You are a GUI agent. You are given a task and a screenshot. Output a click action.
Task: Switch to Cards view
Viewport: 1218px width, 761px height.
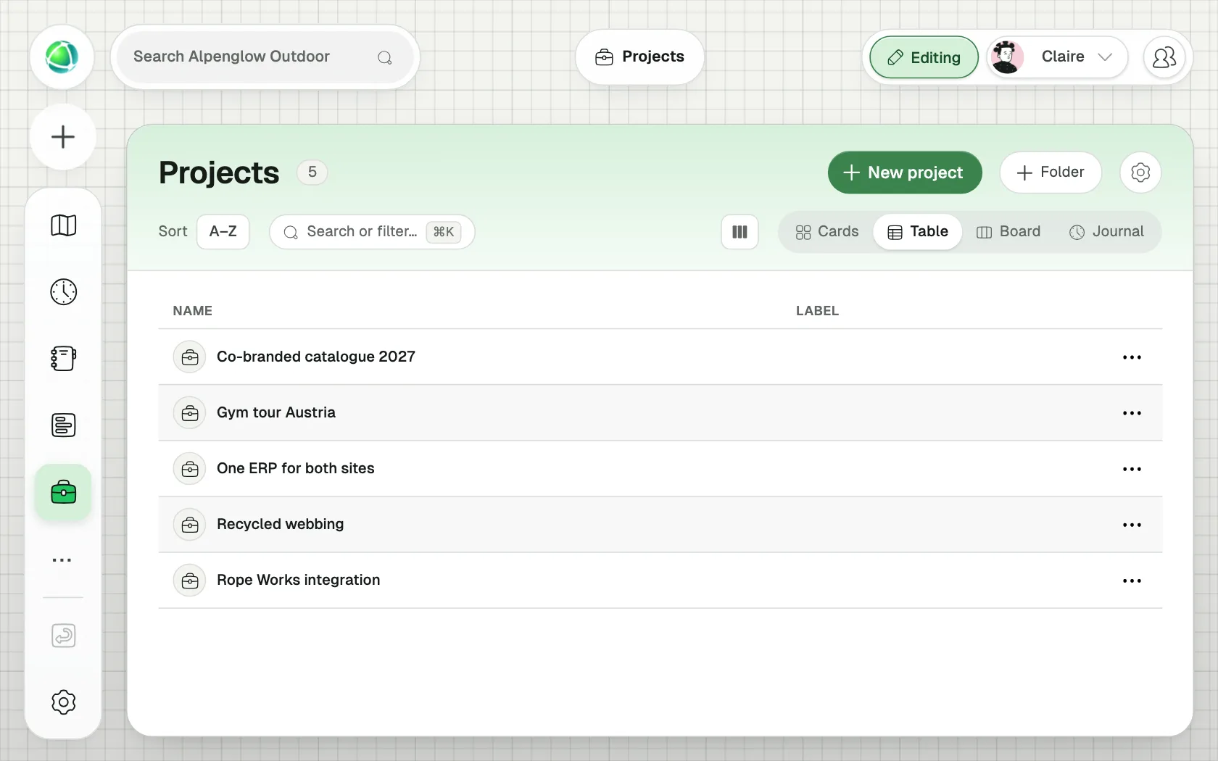tap(826, 232)
